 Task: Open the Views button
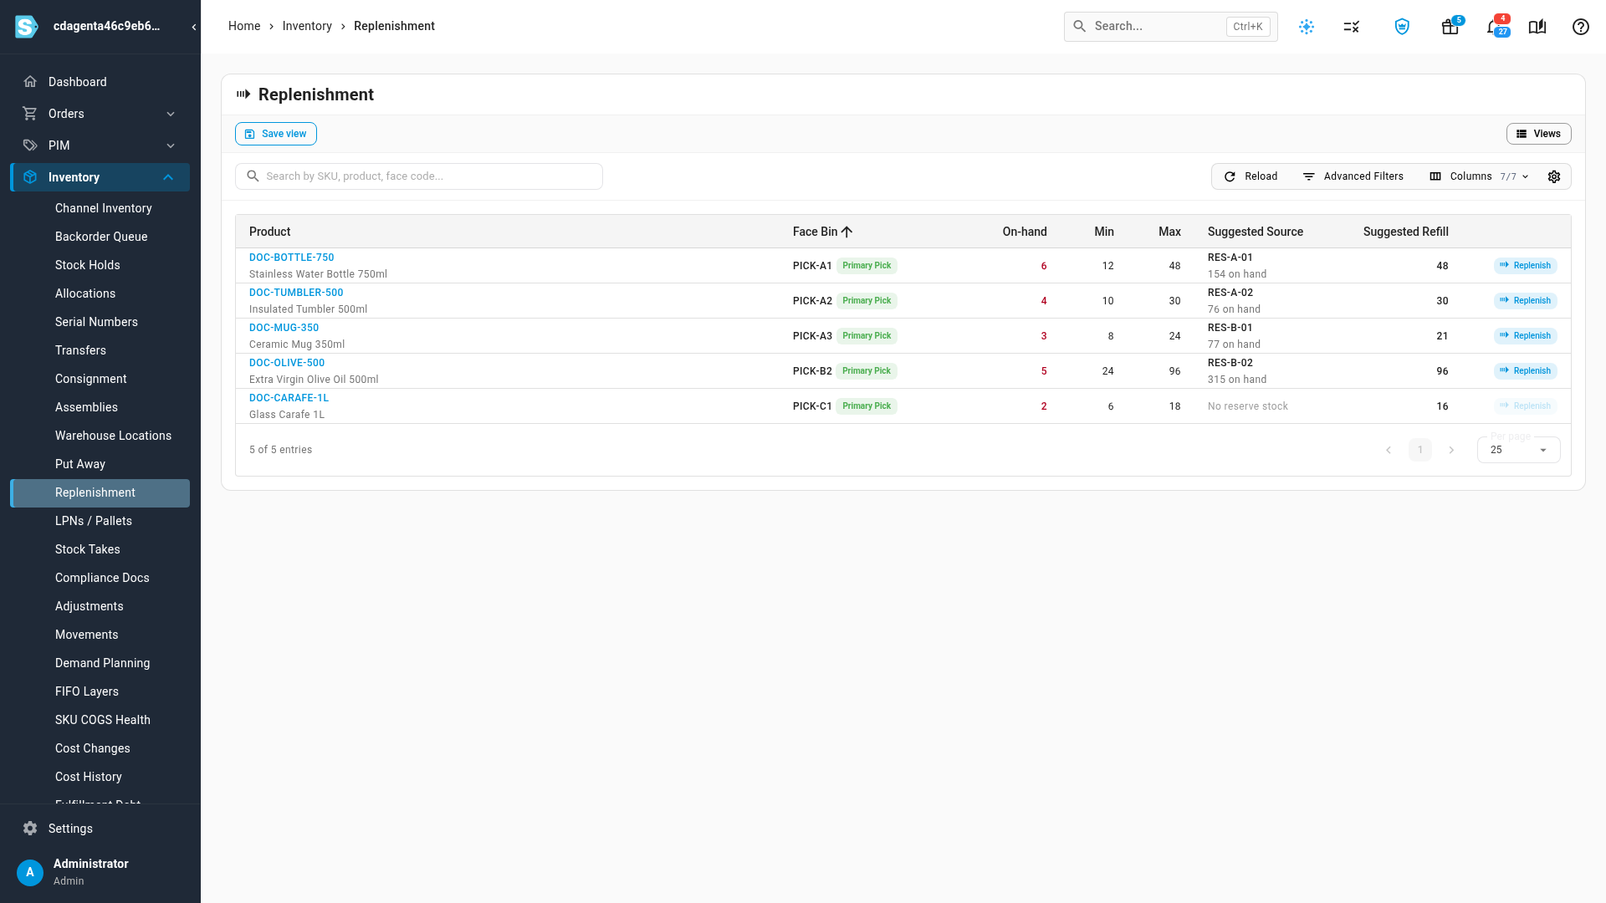1538,134
